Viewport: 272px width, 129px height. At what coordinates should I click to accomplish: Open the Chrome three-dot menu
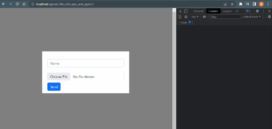click(x=268, y=4)
